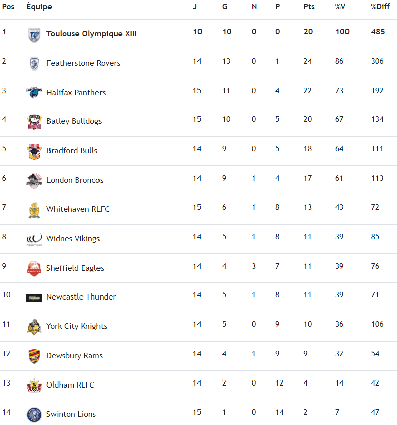397x425 pixels.
Task: Select the York City Knights crest
Action: tap(34, 326)
